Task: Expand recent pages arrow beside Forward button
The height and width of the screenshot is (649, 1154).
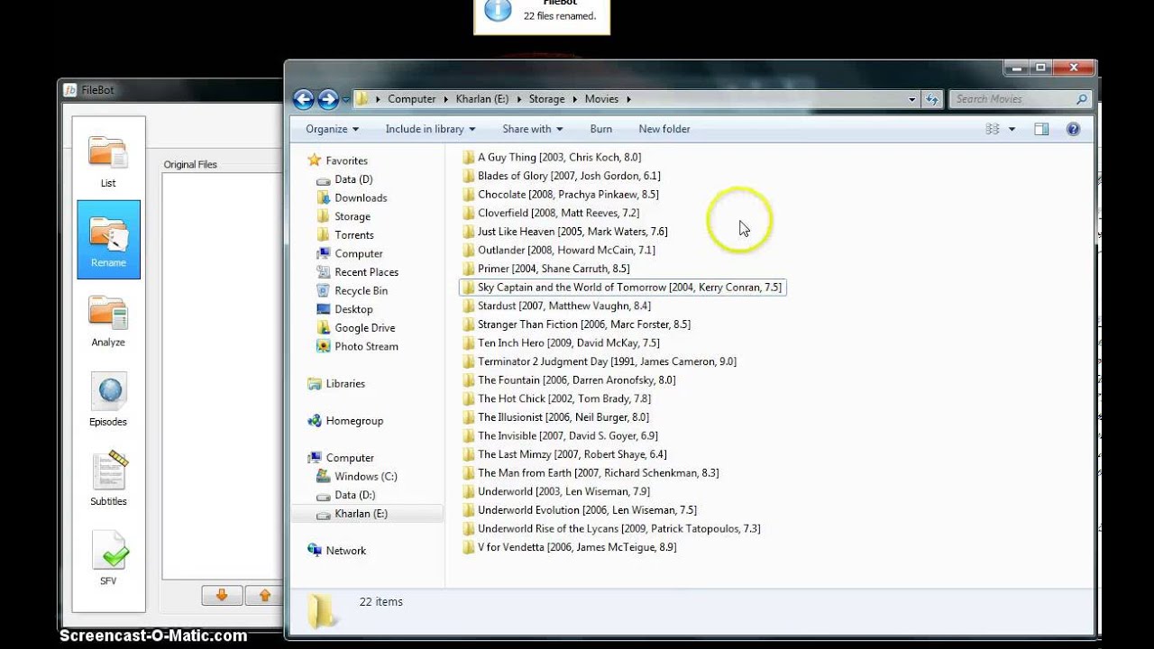Action: click(343, 99)
